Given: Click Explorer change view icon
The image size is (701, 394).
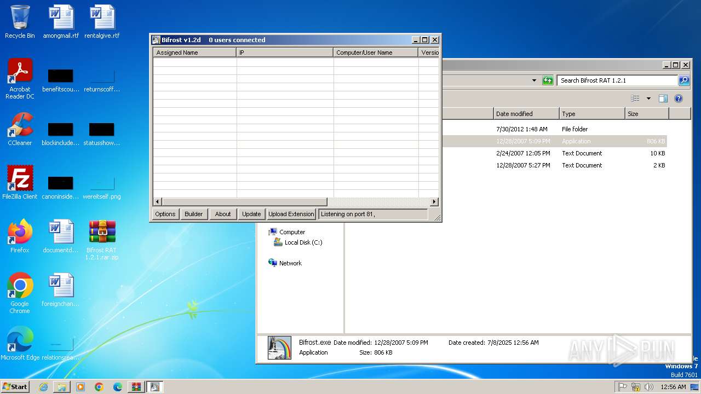Looking at the screenshot, I should pyautogui.click(x=635, y=99).
